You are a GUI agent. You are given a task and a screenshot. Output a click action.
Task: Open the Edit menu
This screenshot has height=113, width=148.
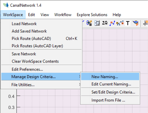(31, 15)
